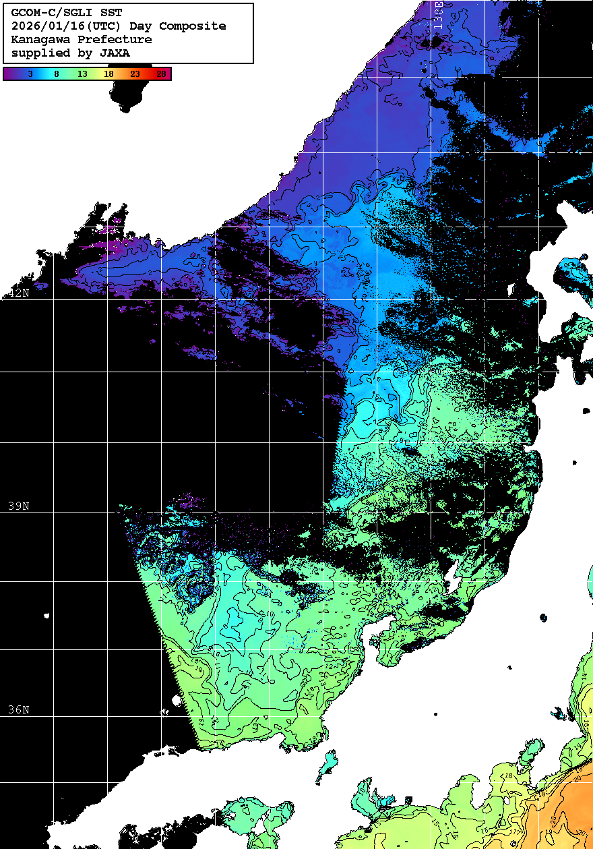
Task: Click the Kanagawa Prefecture label
Action: pyautogui.click(x=82, y=40)
